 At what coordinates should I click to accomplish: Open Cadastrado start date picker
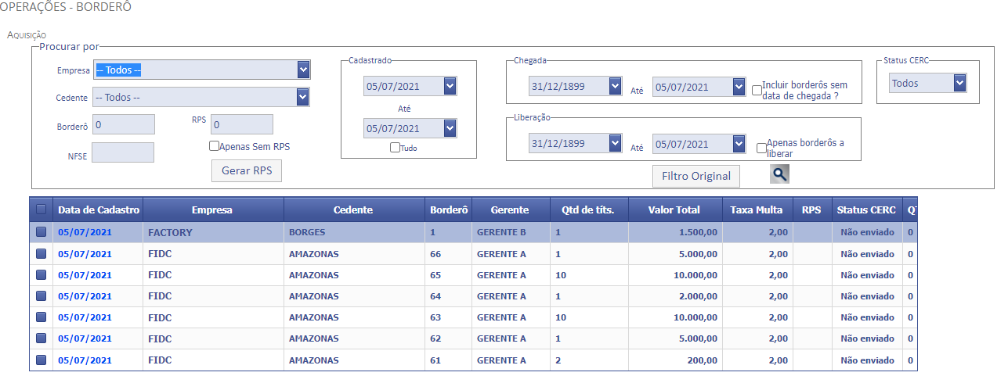tap(450, 87)
